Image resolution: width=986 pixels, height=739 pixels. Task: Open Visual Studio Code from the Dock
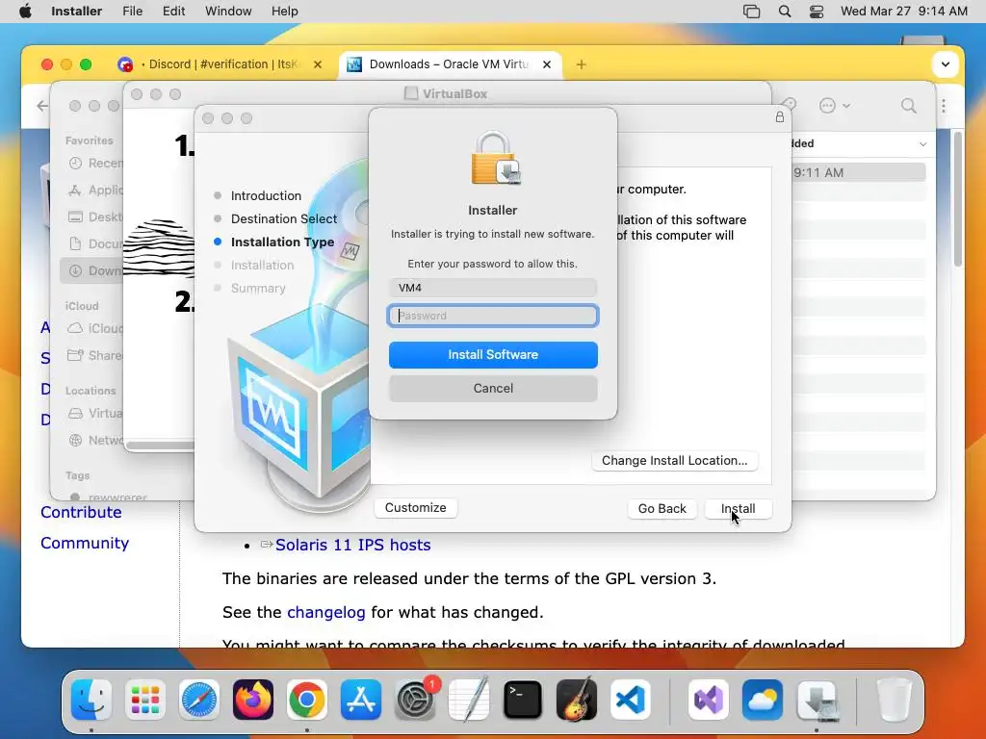coord(631,700)
